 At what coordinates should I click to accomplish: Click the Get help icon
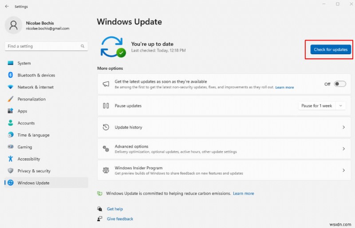(x=99, y=209)
